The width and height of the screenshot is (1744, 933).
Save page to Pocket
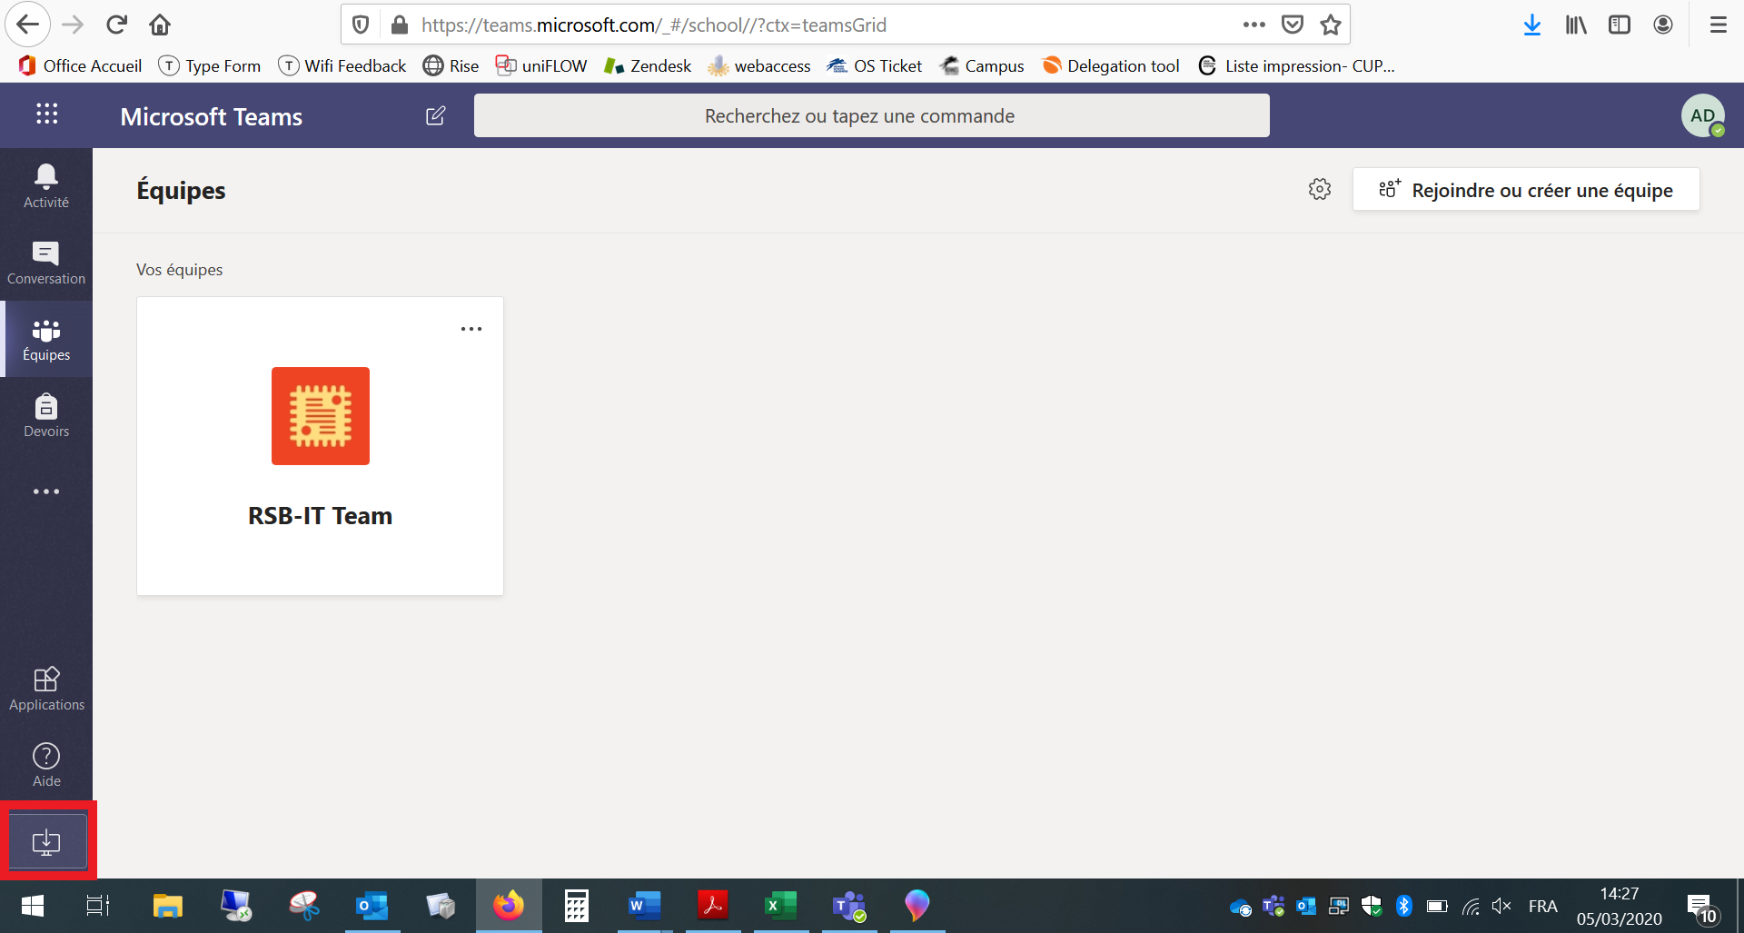1293,25
